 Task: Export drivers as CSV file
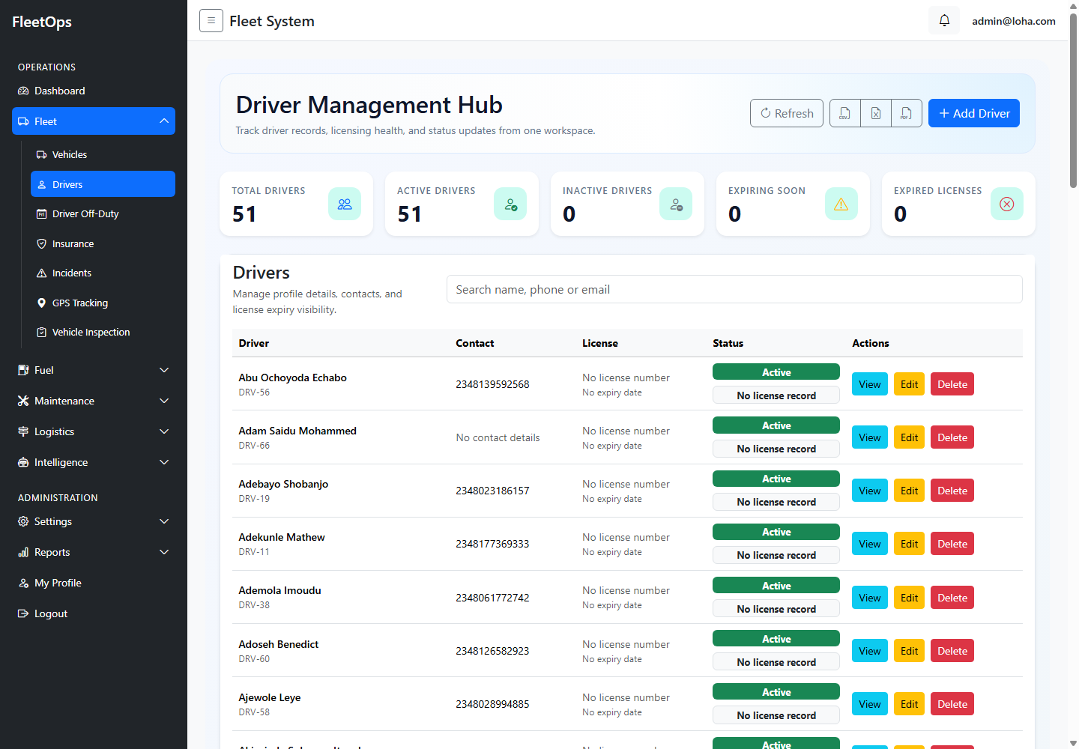click(x=845, y=113)
